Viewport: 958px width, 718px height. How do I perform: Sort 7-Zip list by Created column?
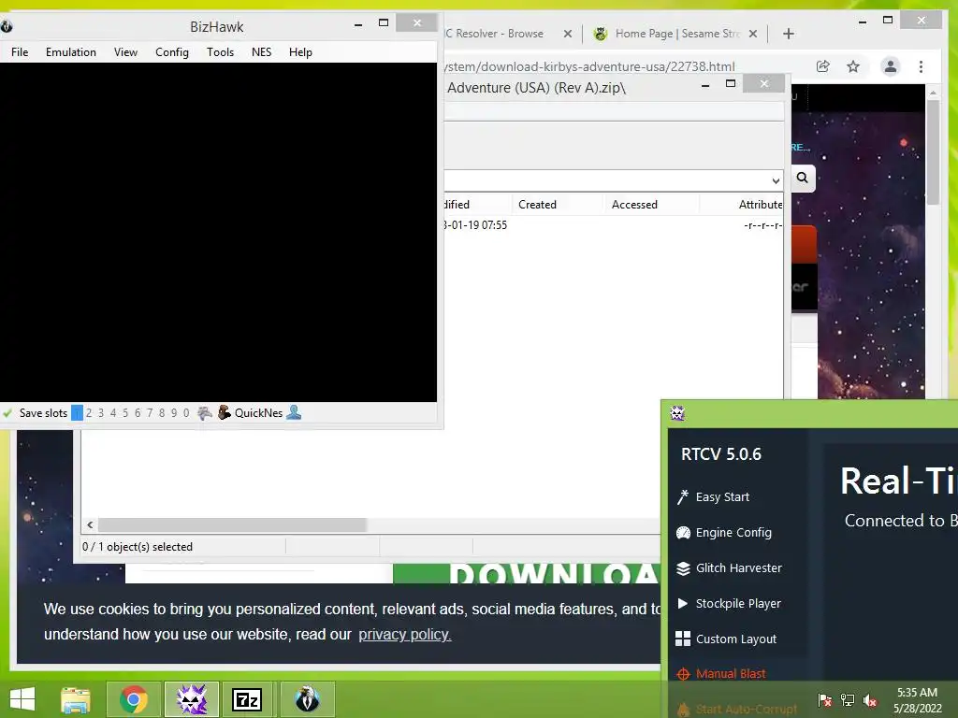537,205
